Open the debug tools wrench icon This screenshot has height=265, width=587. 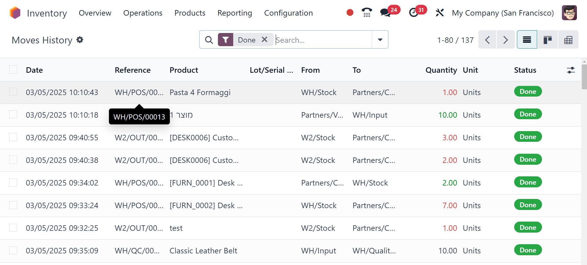[439, 13]
